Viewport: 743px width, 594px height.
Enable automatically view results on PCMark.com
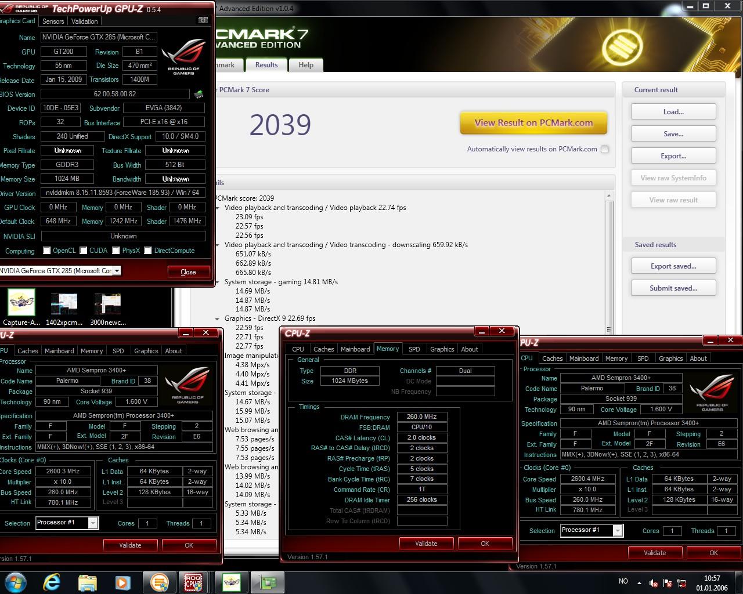coord(604,149)
